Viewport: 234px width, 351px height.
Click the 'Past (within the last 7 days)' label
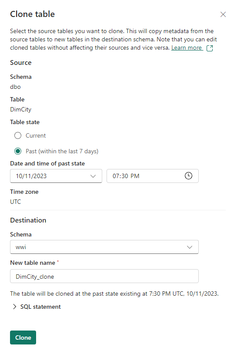(62, 151)
